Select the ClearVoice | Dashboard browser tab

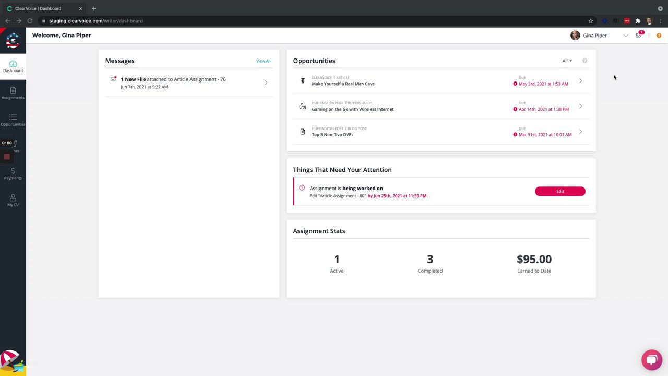pos(43,8)
